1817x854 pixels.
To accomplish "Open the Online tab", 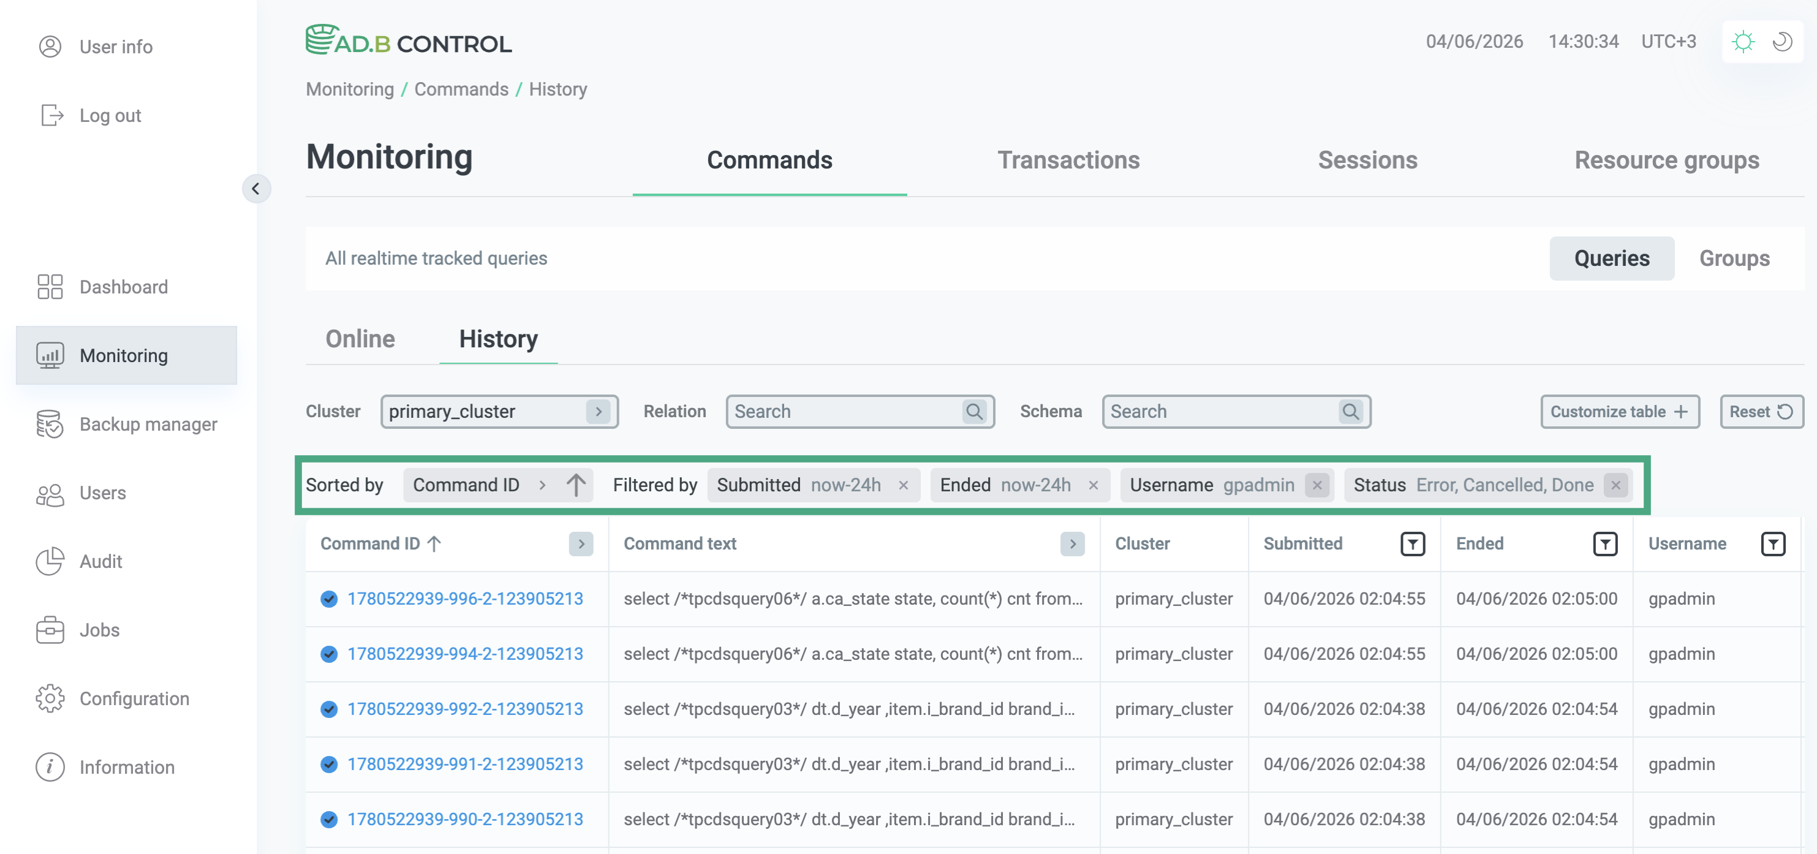I will coord(360,339).
